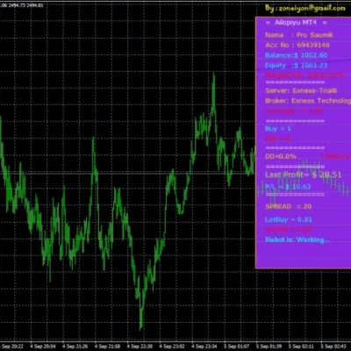Select the red Margin Free line
The image size is (351, 351).
(x=304, y=75)
